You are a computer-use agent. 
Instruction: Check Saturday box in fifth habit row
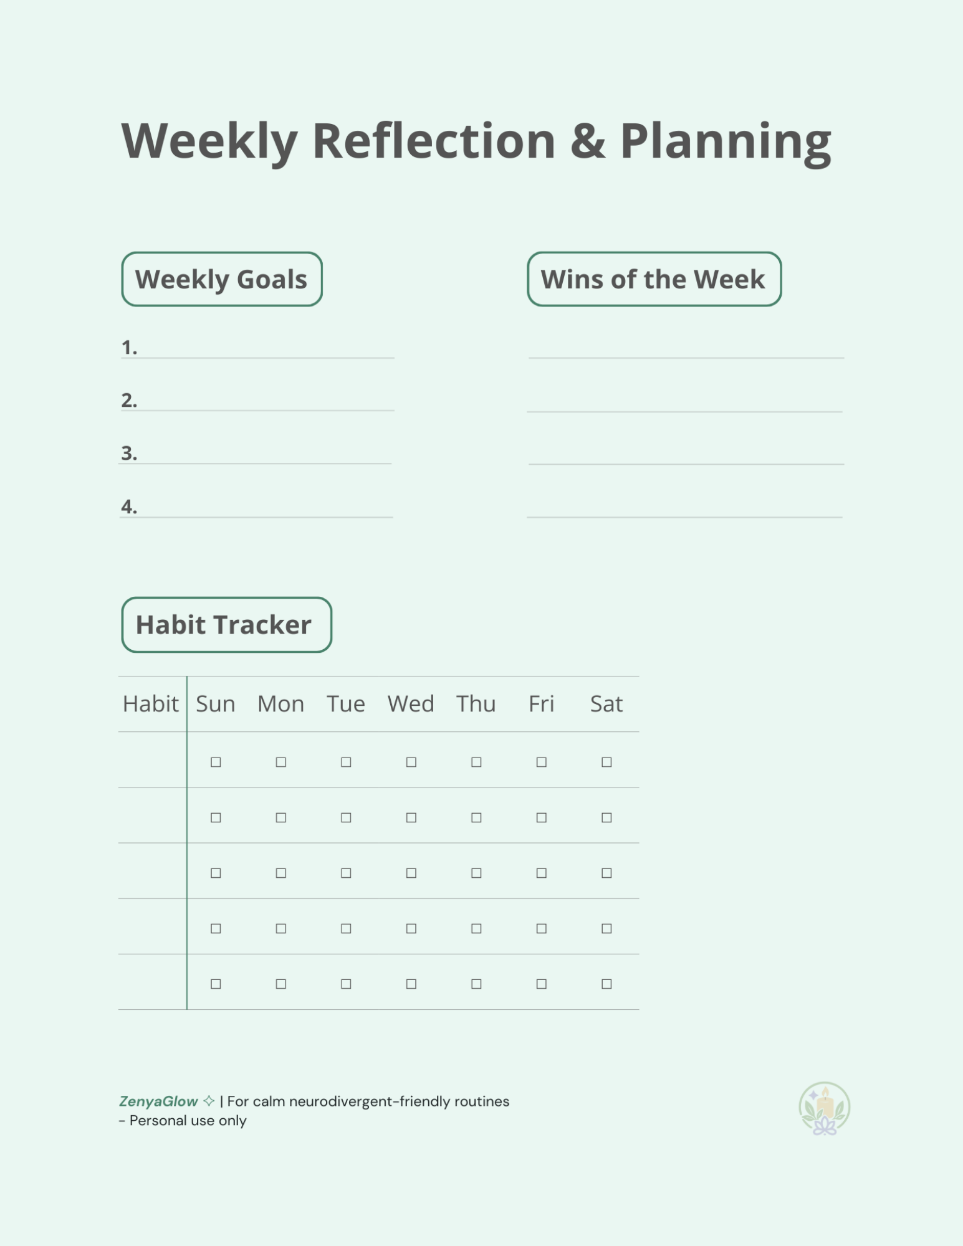click(x=606, y=984)
